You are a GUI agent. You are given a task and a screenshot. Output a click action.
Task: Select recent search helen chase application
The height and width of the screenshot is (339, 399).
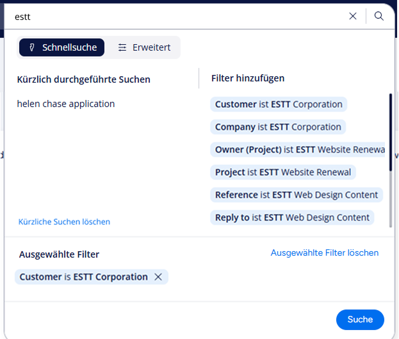(66, 104)
